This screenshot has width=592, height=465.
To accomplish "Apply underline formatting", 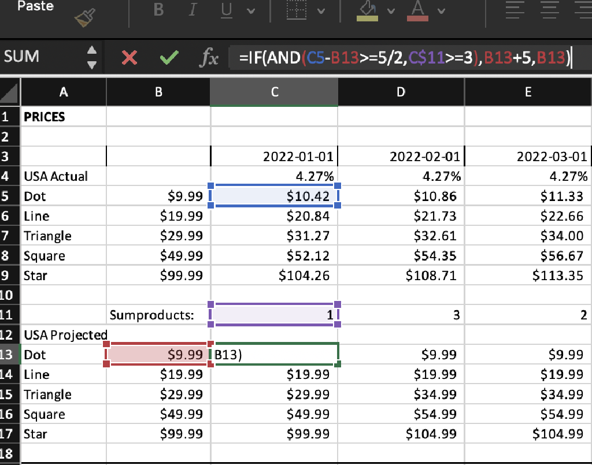I will pyautogui.click(x=225, y=10).
